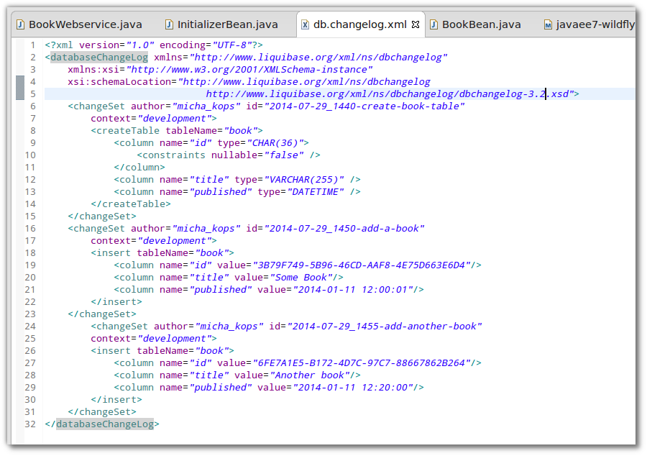Click the Java icon on BookWebservice.java tab
Image resolution: width=647 pixels, height=456 pixels.
point(19,24)
